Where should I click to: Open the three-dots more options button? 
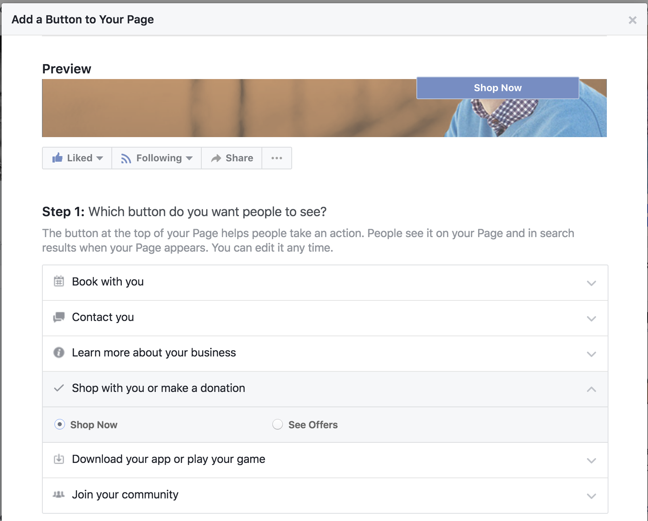click(277, 158)
